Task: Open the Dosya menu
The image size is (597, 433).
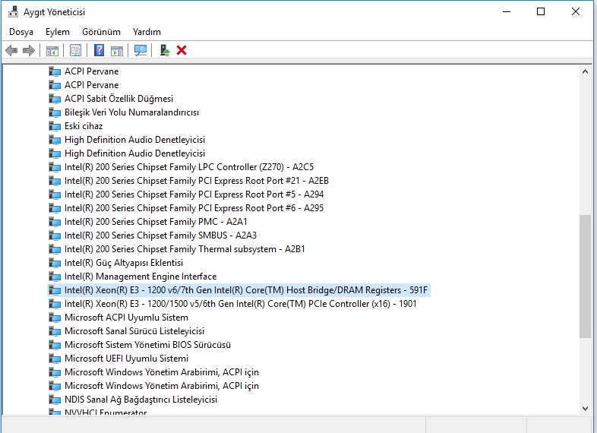Action: pyautogui.click(x=21, y=32)
